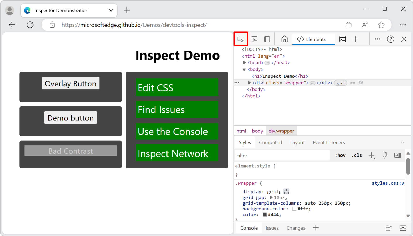Image resolution: width=413 pixels, height=236 pixels.
Task: Add a new tool panel with plus icon
Action: 356,39
